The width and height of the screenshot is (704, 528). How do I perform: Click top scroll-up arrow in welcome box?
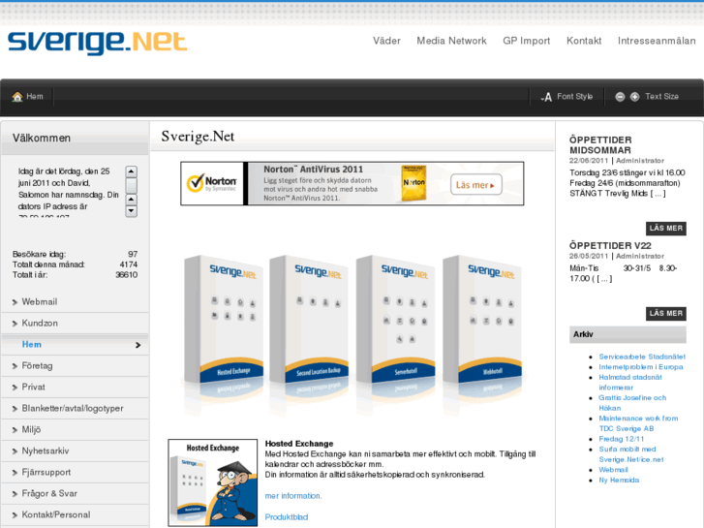pyautogui.click(x=131, y=171)
